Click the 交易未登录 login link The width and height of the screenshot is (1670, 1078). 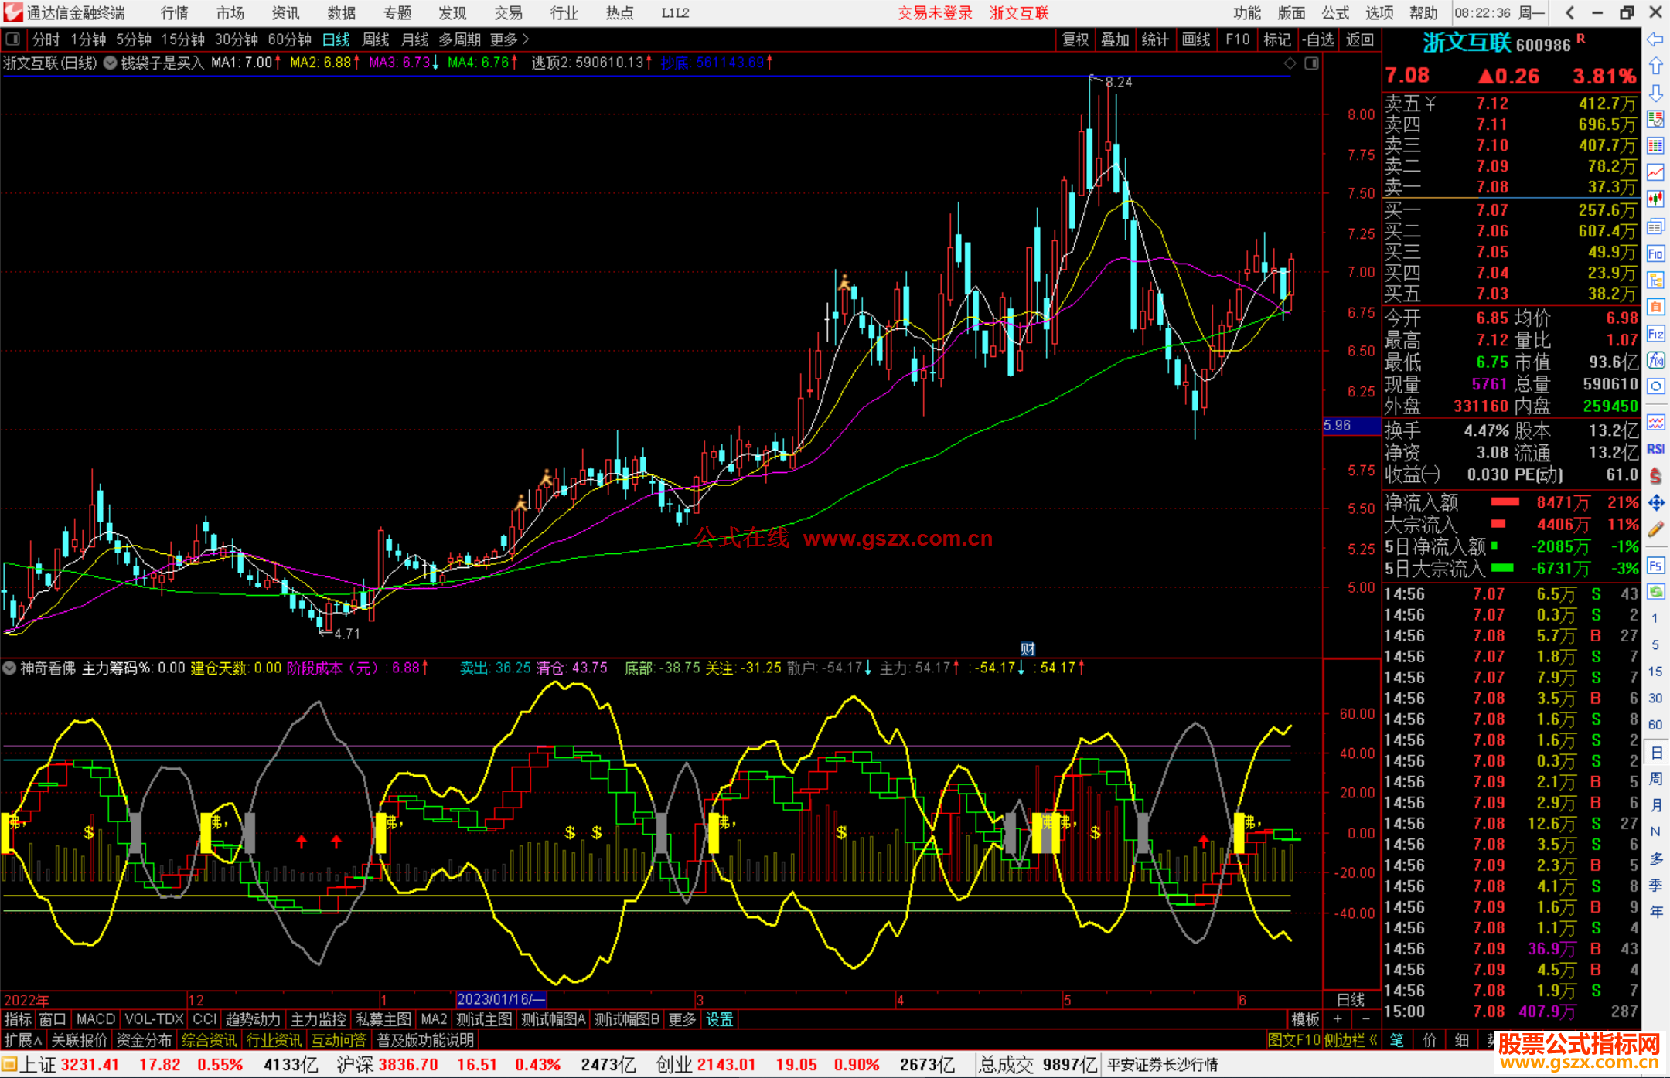point(935,13)
